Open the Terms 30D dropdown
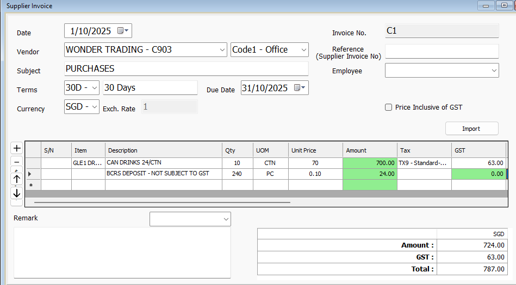Screen dimensions: 516x285 (x=95, y=88)
